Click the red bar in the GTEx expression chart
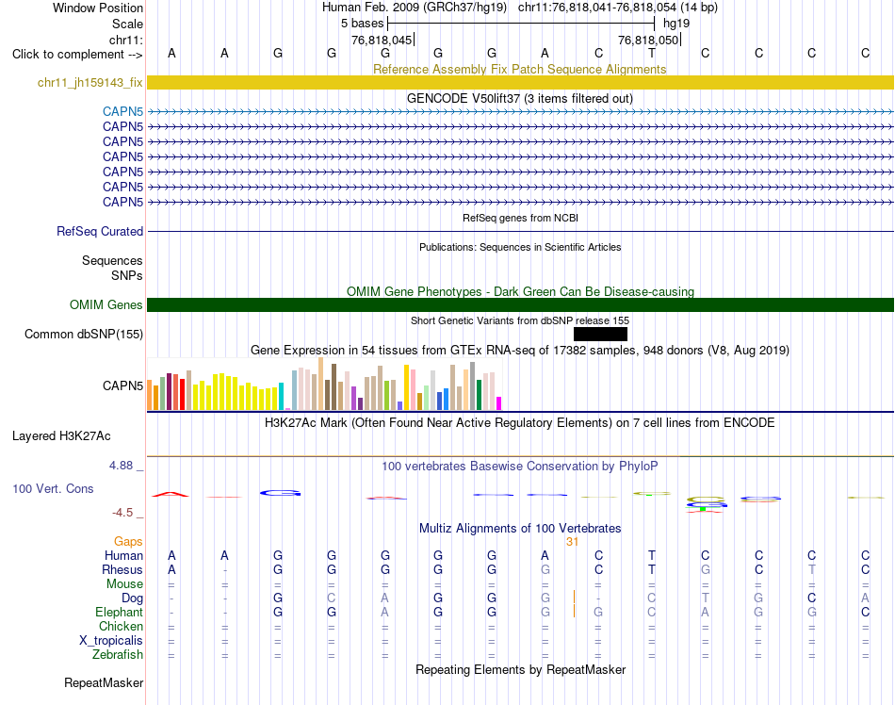Viewport: 895px width, 705px height. click(182, 394)
